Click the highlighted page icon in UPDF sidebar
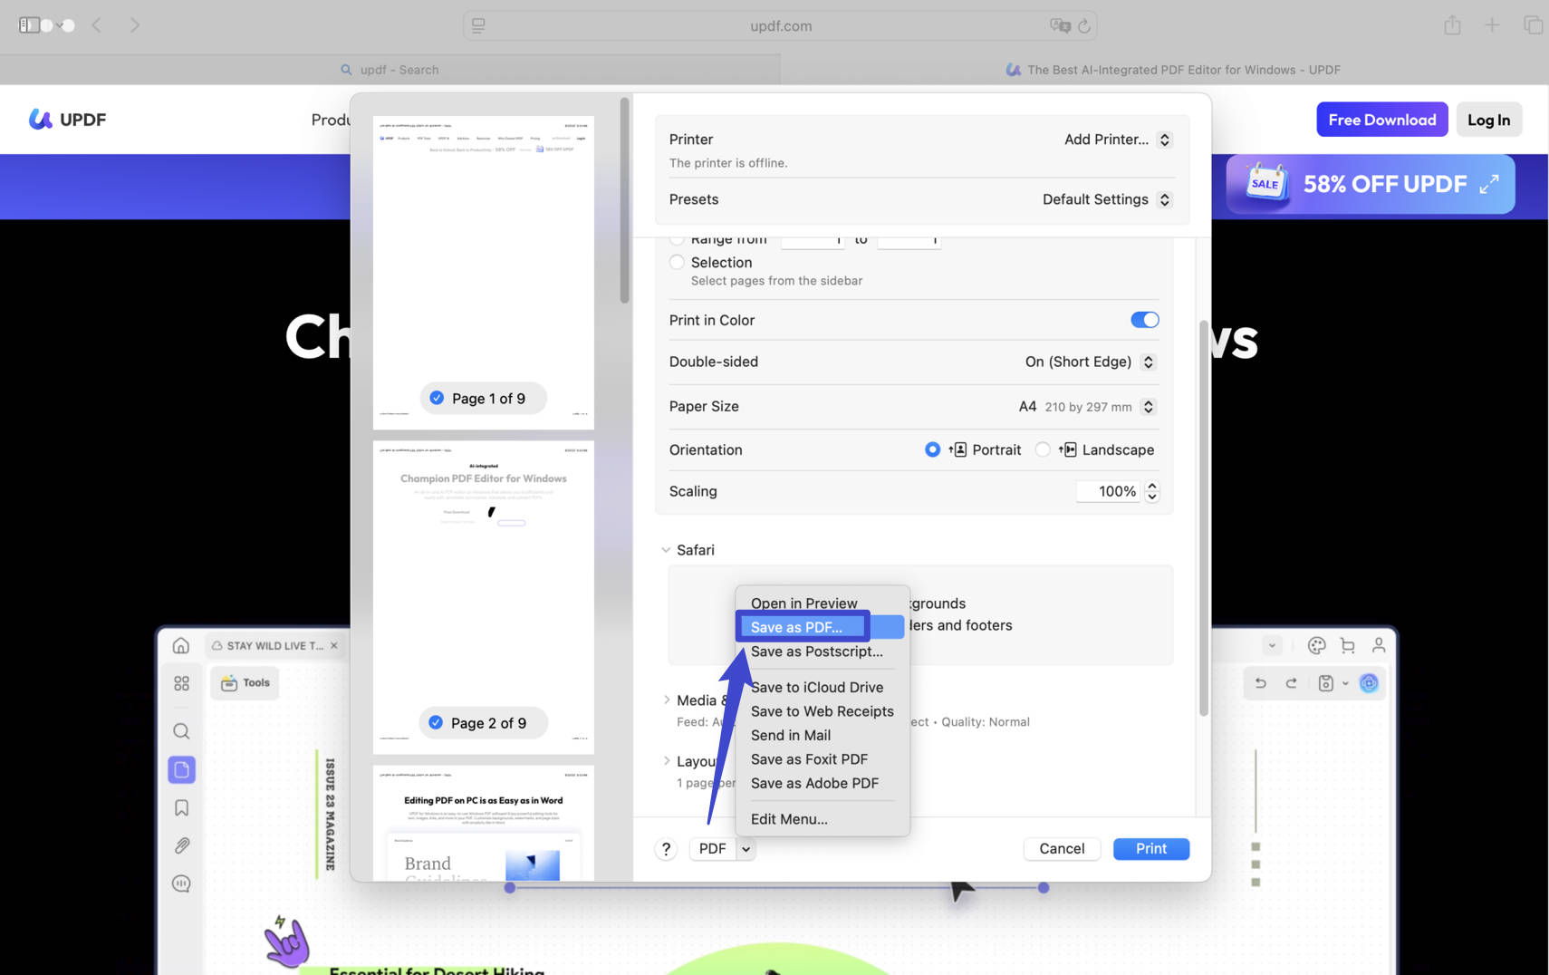 click(181, 769)
